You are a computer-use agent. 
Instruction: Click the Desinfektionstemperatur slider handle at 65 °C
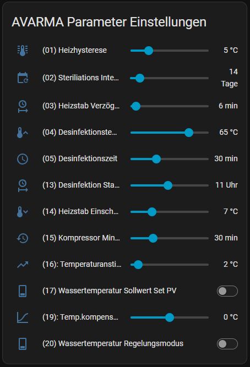[x=189, y=133]
